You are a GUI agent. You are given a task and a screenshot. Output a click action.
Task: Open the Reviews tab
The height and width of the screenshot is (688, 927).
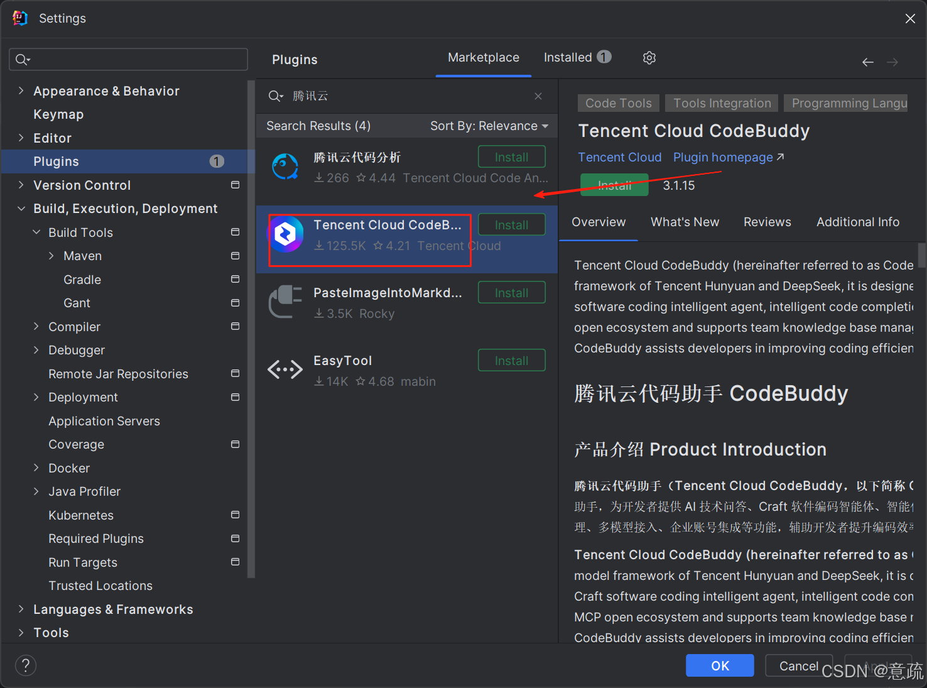pyautogui.click(x=767, y=222)
